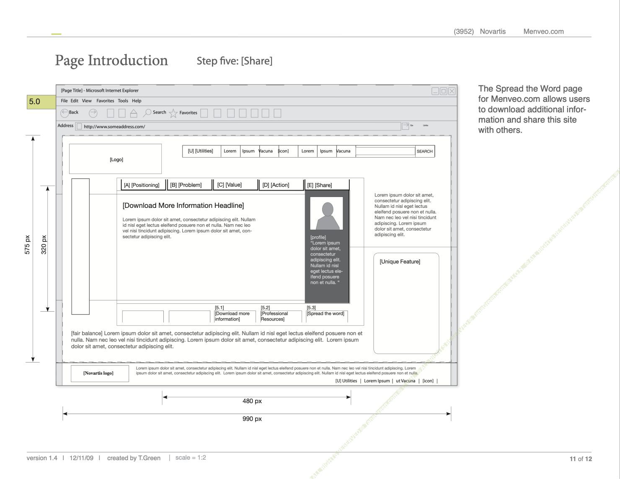Click the [Professional Resources] box
620x479 pixels.
point(281,316)
